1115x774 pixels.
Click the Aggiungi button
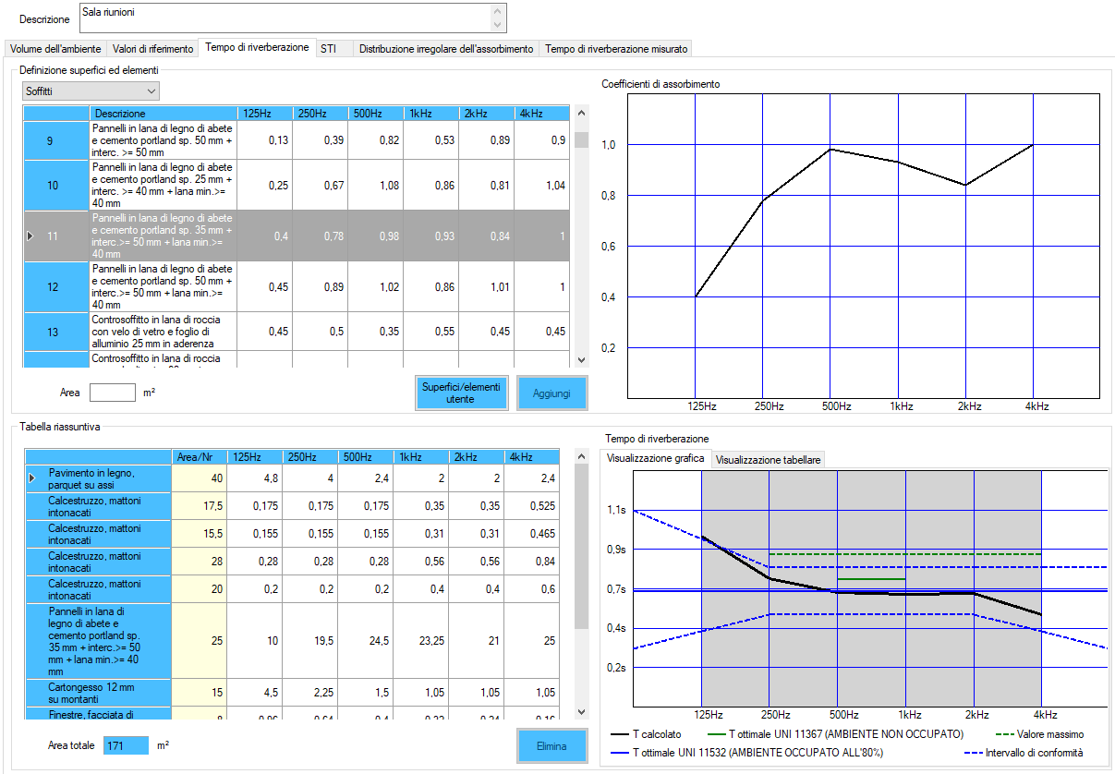coord(551,393)
